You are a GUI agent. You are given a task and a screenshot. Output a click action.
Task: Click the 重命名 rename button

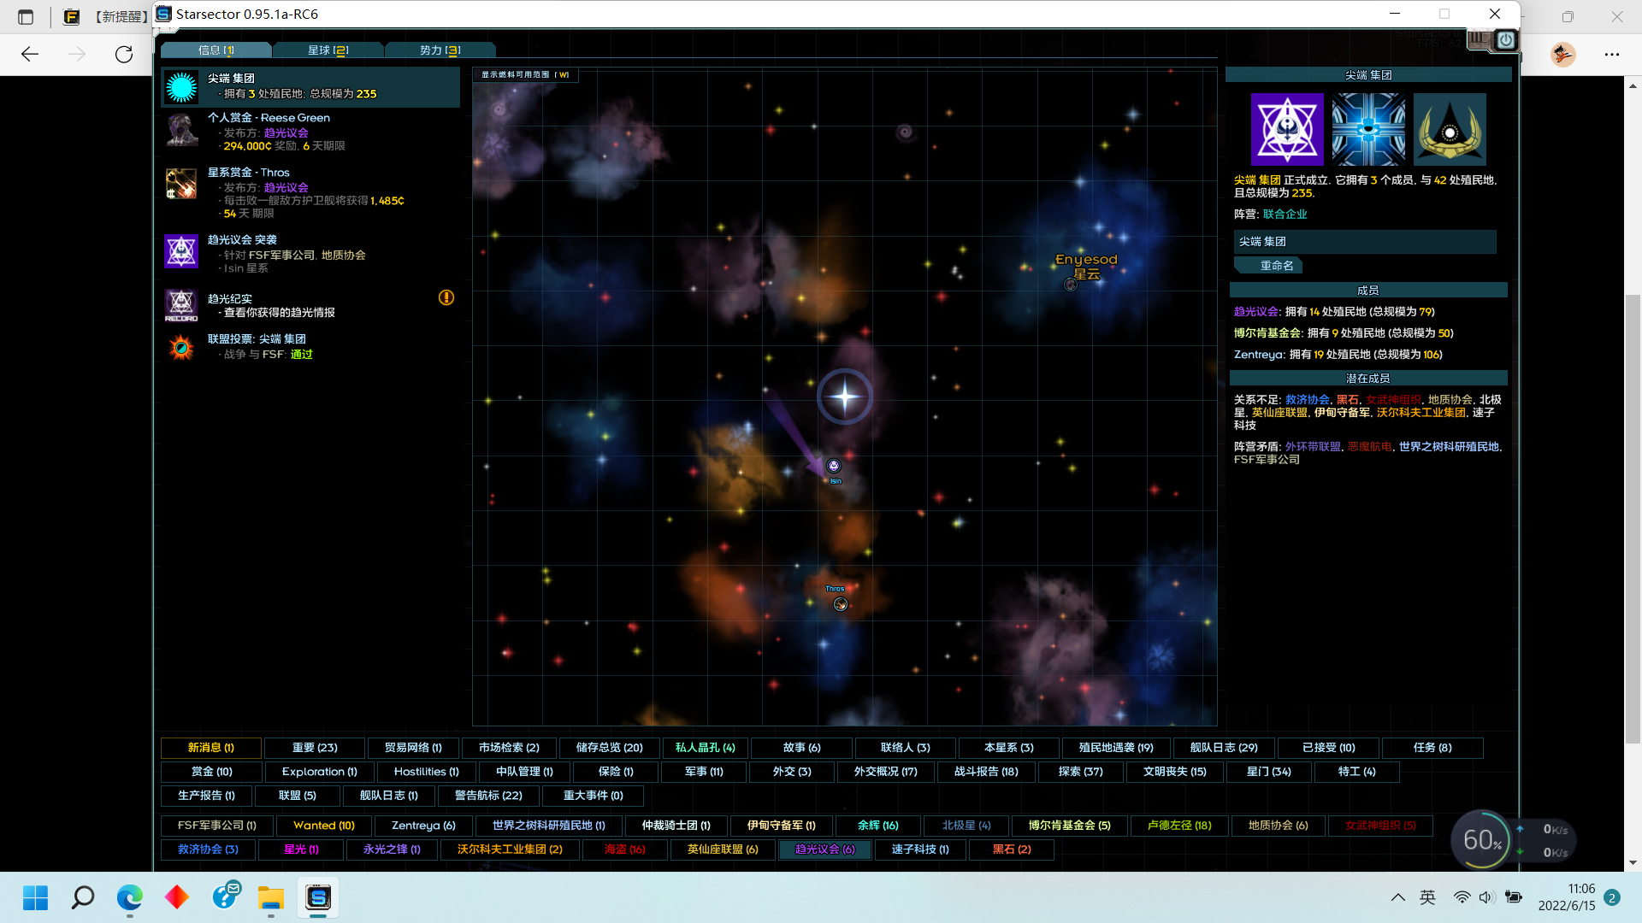1276,266
